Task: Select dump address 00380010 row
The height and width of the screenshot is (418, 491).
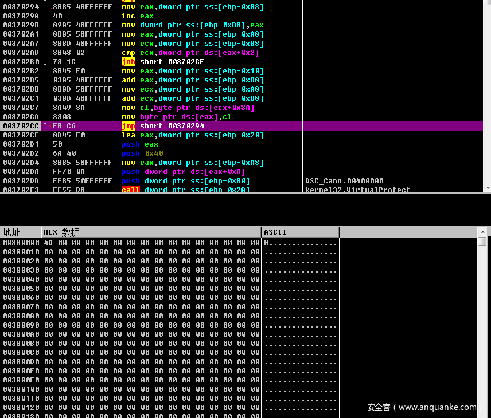Action: coord(21,252)
